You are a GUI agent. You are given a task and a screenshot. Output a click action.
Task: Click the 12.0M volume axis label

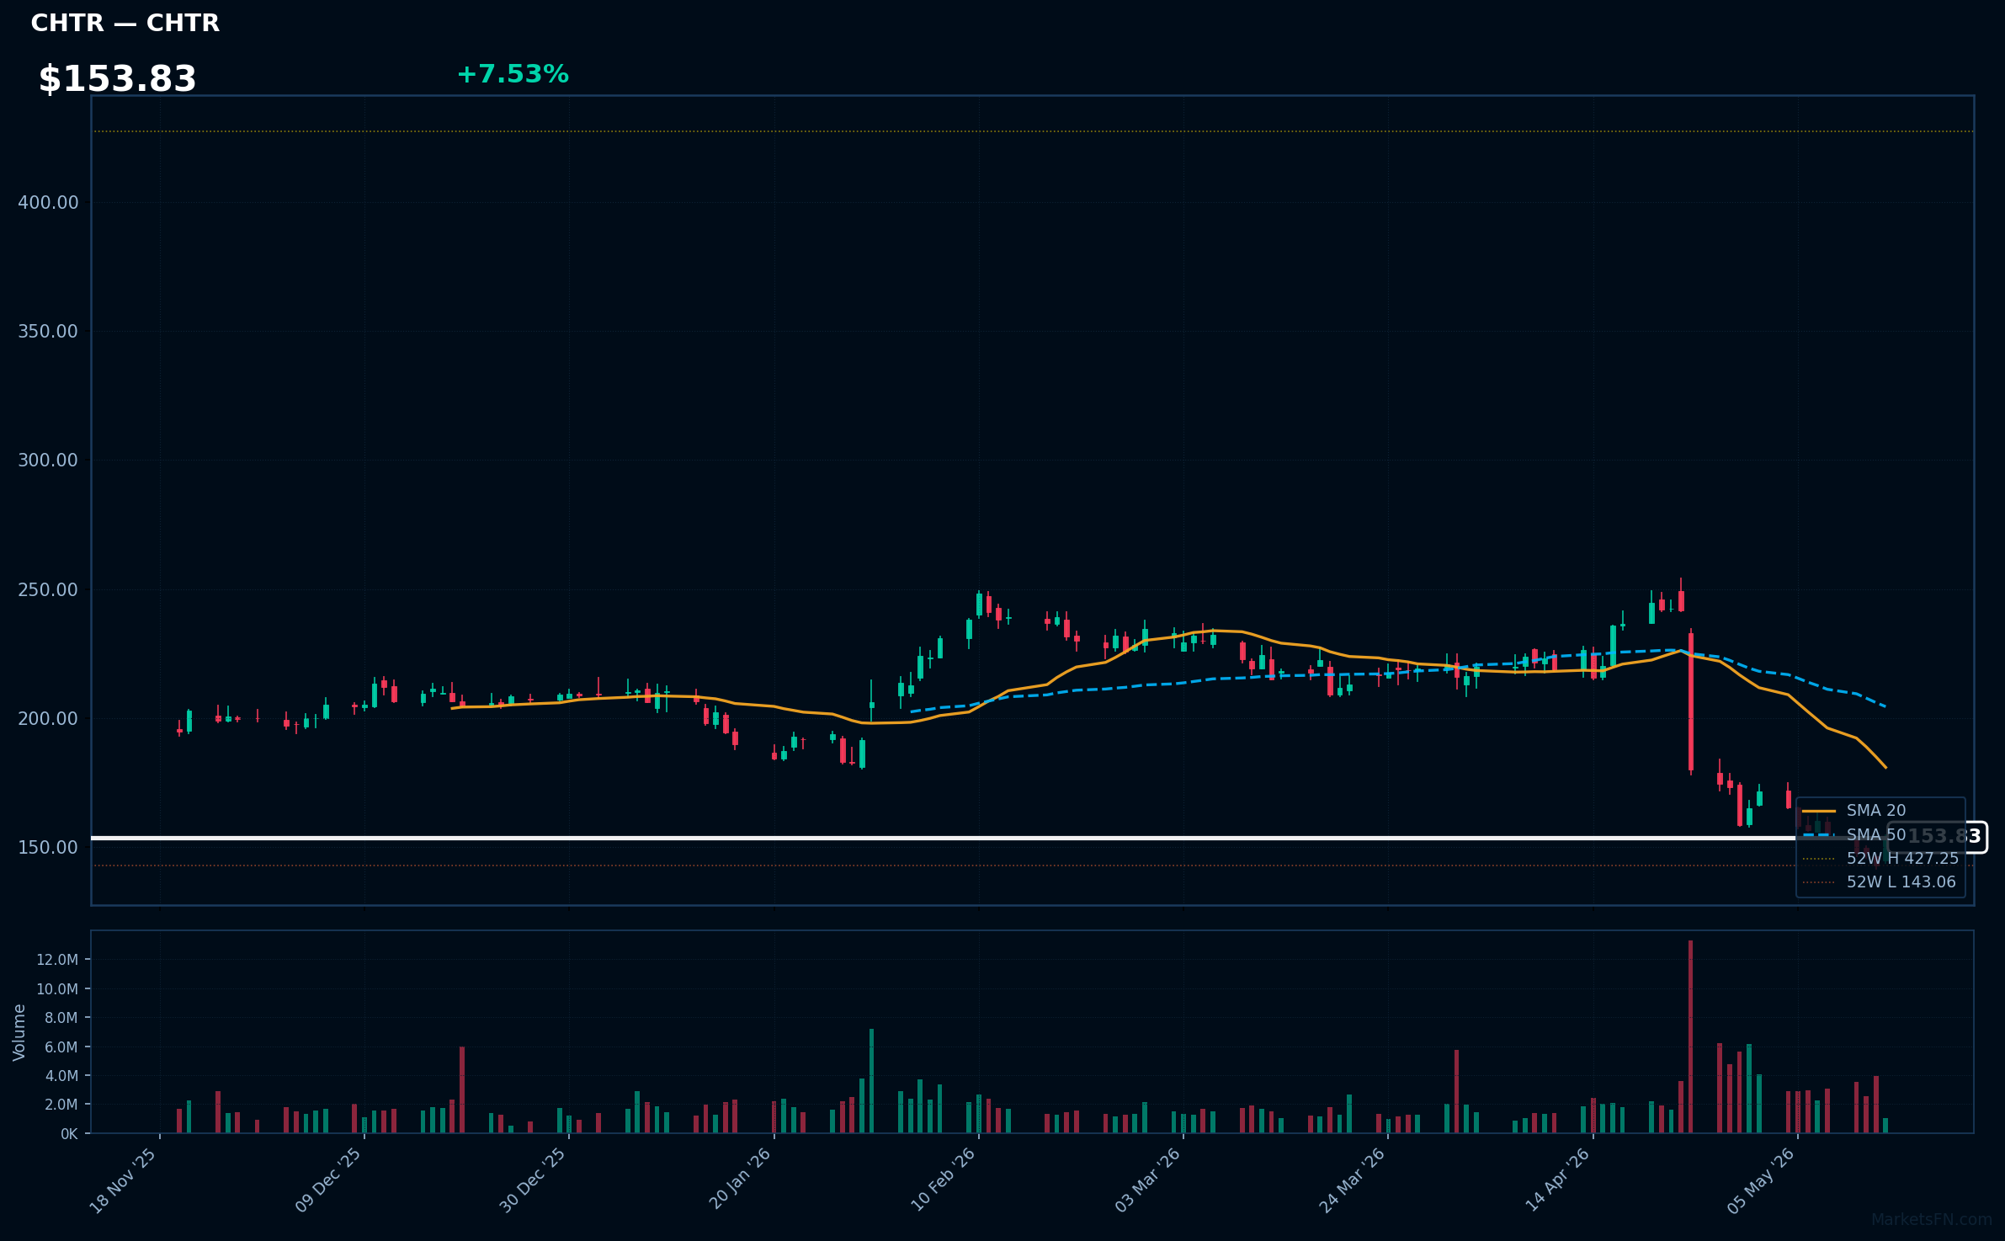[x=57, y=960]
